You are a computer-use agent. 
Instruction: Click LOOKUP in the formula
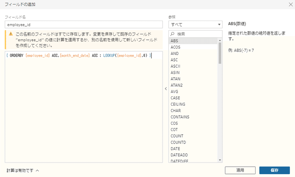[x=109, y=55]
